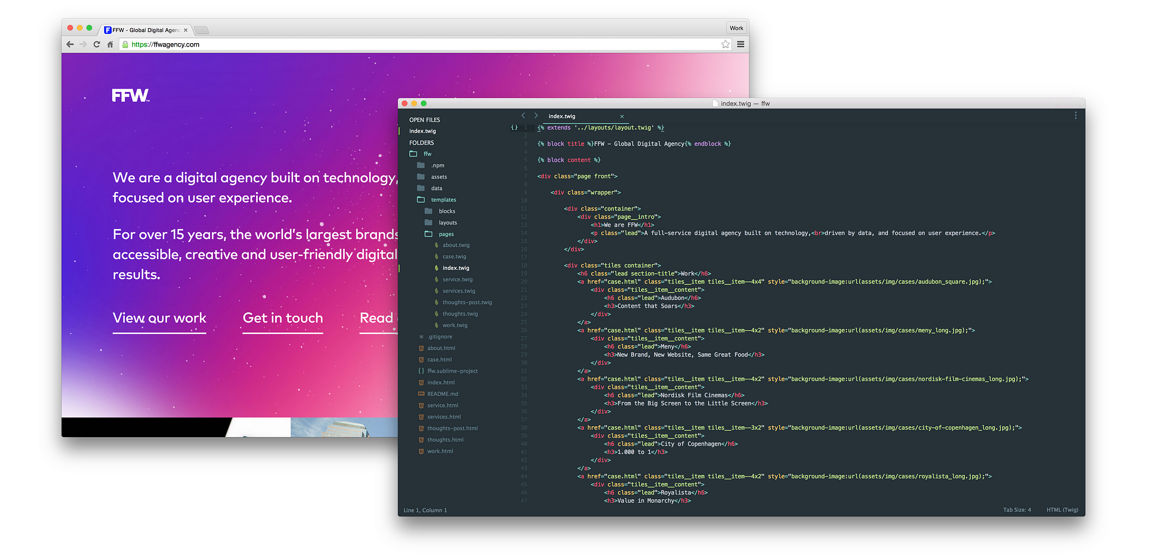Click the Work profile button in Chrome
The width and height of the screenshot is (1151, 559).
click(736, 28)
